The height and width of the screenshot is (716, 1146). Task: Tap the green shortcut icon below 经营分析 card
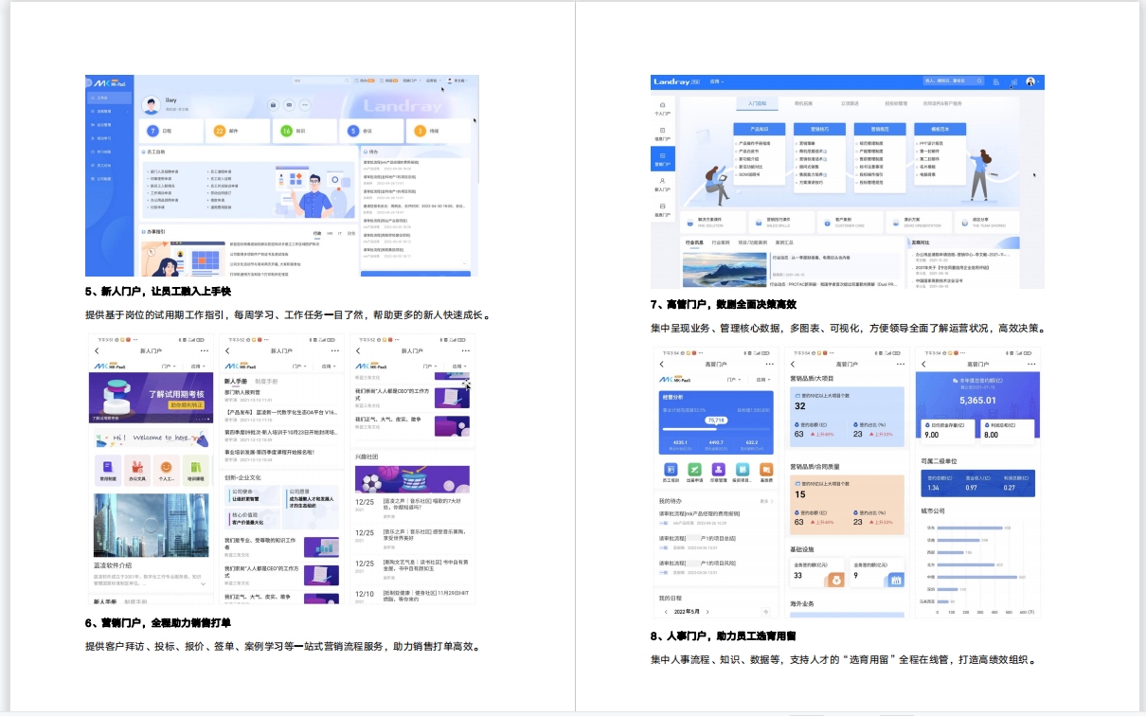tap(694, 469)
